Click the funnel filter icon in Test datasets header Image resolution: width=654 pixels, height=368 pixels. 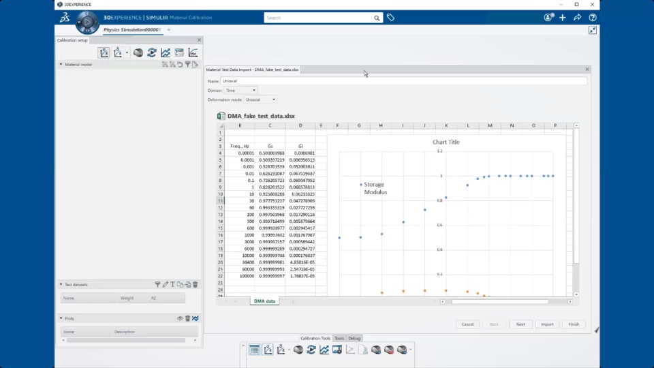(157, 285)
